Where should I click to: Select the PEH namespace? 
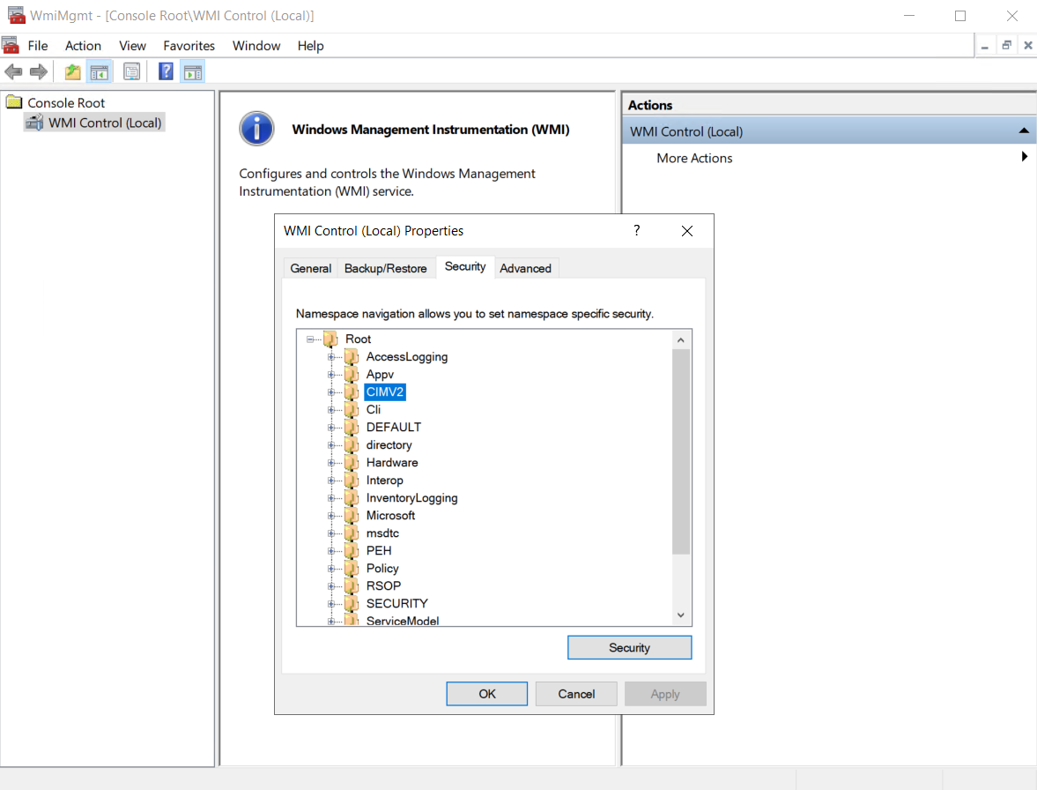[x=379, y=550]
